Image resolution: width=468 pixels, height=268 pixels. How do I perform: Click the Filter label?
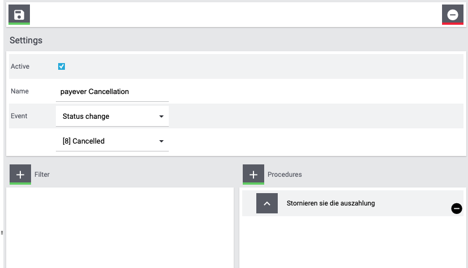(x=42, y=175)
